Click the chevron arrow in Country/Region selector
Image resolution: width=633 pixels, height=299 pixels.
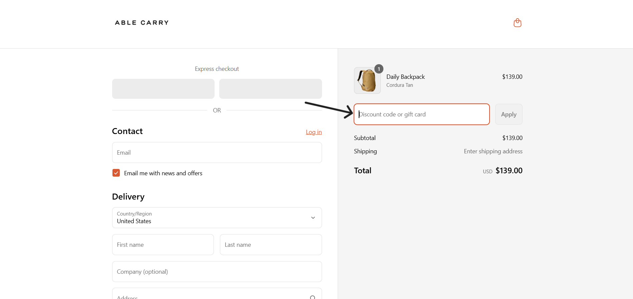pos(313,218)
